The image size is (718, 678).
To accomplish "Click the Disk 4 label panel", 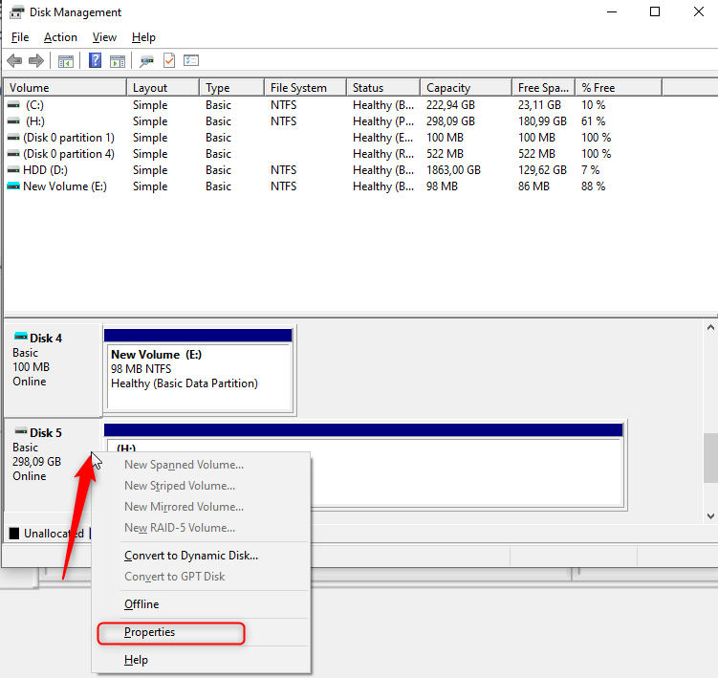I will [53, 370].
